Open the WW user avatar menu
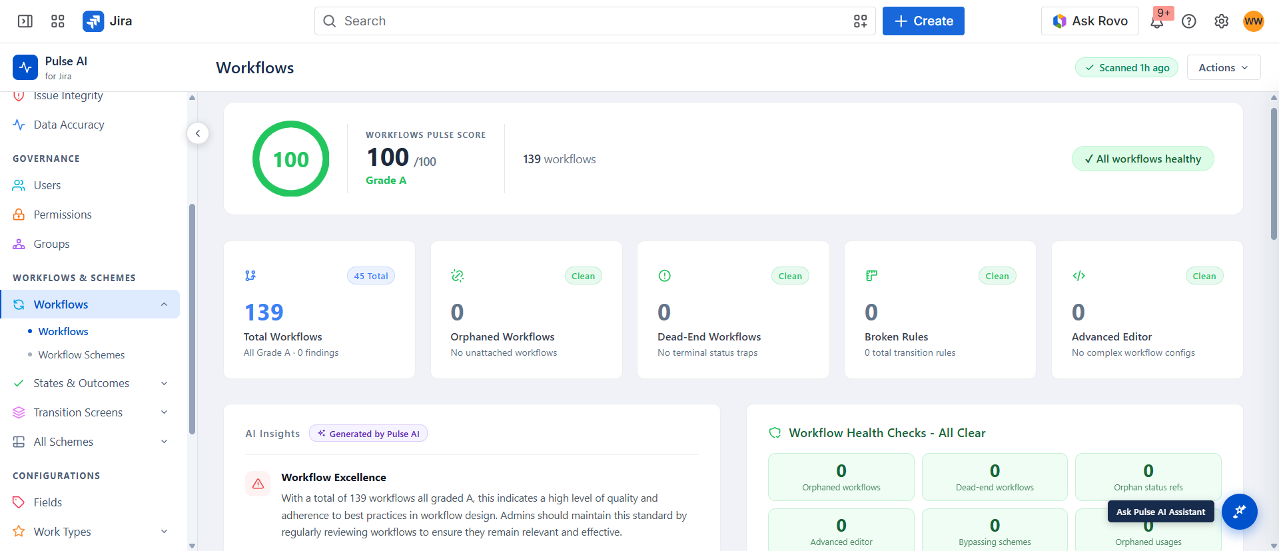 (x=1254, y=21)
